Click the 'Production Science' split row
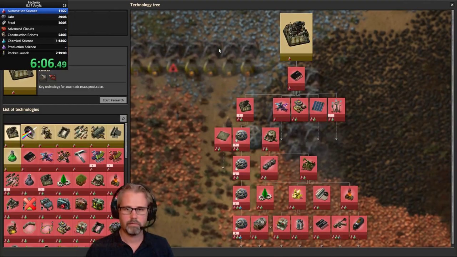This screenshot has width=457, height=257. [x=34, y=47]
